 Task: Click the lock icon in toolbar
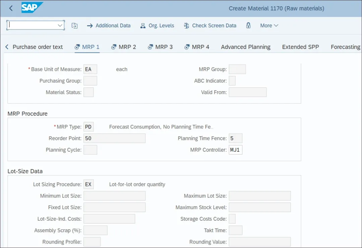(x=248, y=25)
